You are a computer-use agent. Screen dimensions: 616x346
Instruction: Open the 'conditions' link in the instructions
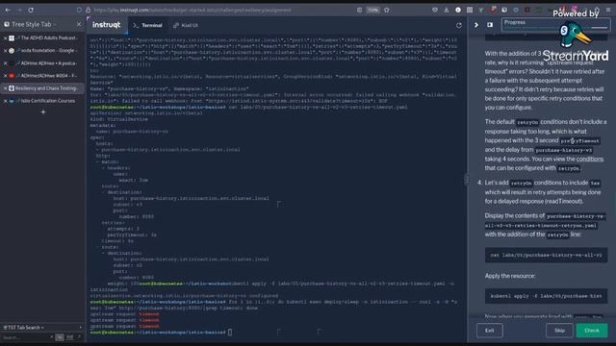pos(590,159)
